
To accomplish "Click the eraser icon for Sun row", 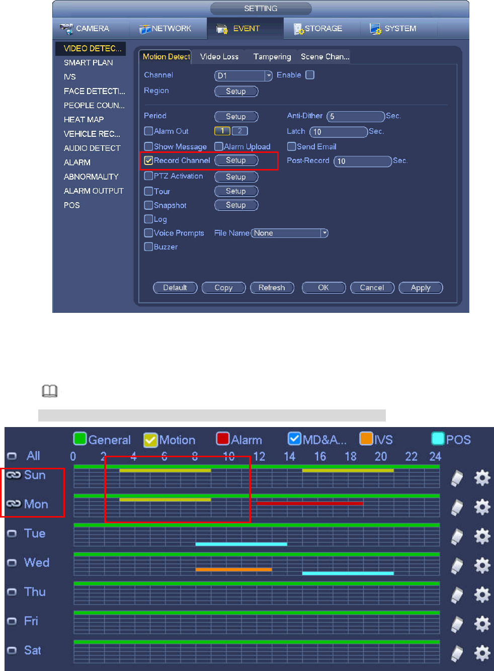I will [457, 478].
